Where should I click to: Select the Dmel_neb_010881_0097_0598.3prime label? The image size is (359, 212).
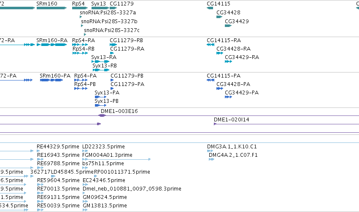(132, 189)
